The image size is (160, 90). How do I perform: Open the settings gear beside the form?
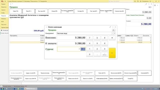click(155, 5)
